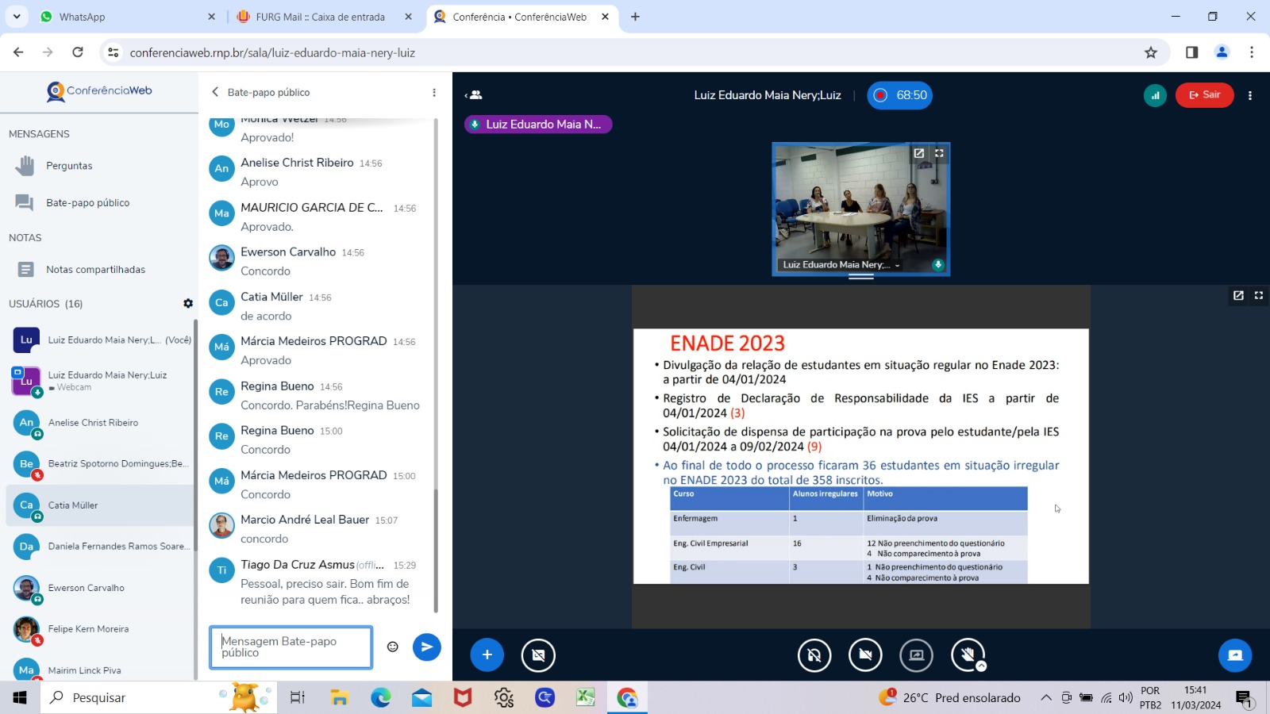The height and width of the screenshot is (714, 1270).
Task: Toggle webcam sharing button
Action: (x=865, y=654)
